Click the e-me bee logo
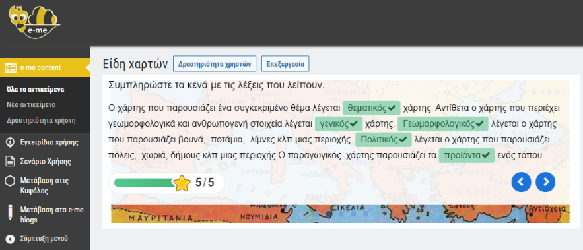The image size is (583, 250). pyautogui.click(x=34, y=21)
